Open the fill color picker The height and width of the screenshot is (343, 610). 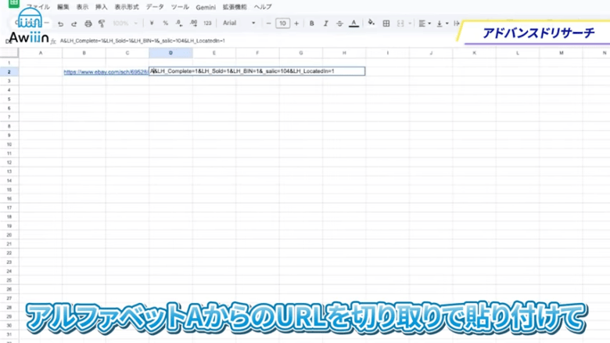coord(371,23)
